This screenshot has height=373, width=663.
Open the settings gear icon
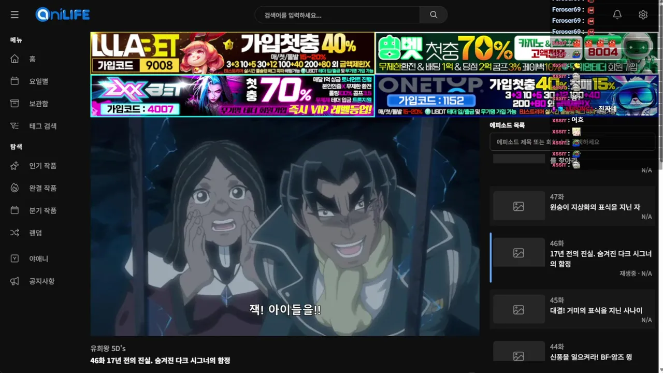pyautogui.click(x=643, y=15)
